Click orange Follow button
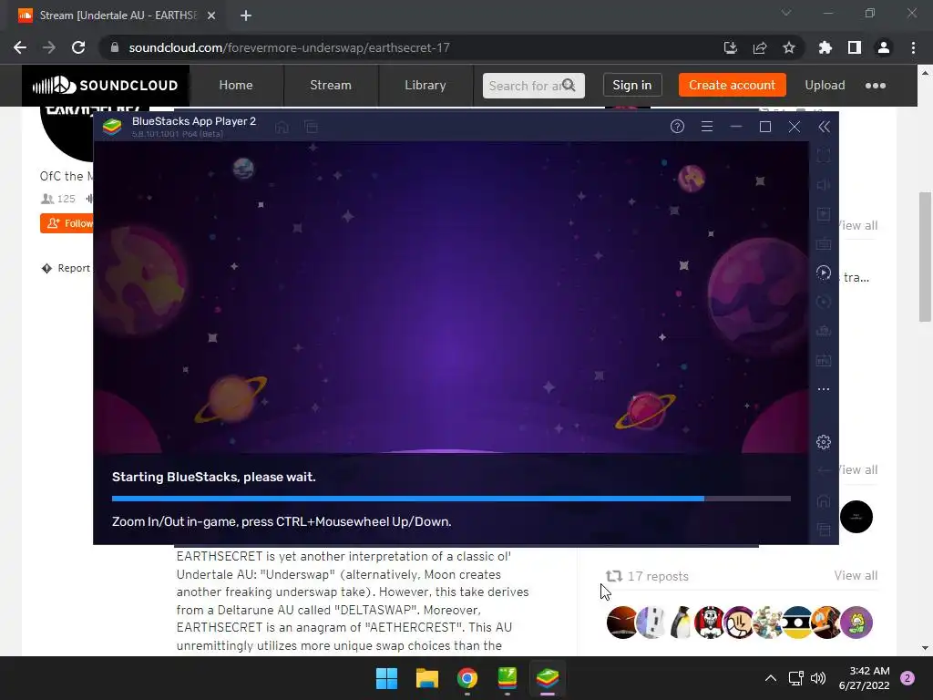 pos(67,223)
